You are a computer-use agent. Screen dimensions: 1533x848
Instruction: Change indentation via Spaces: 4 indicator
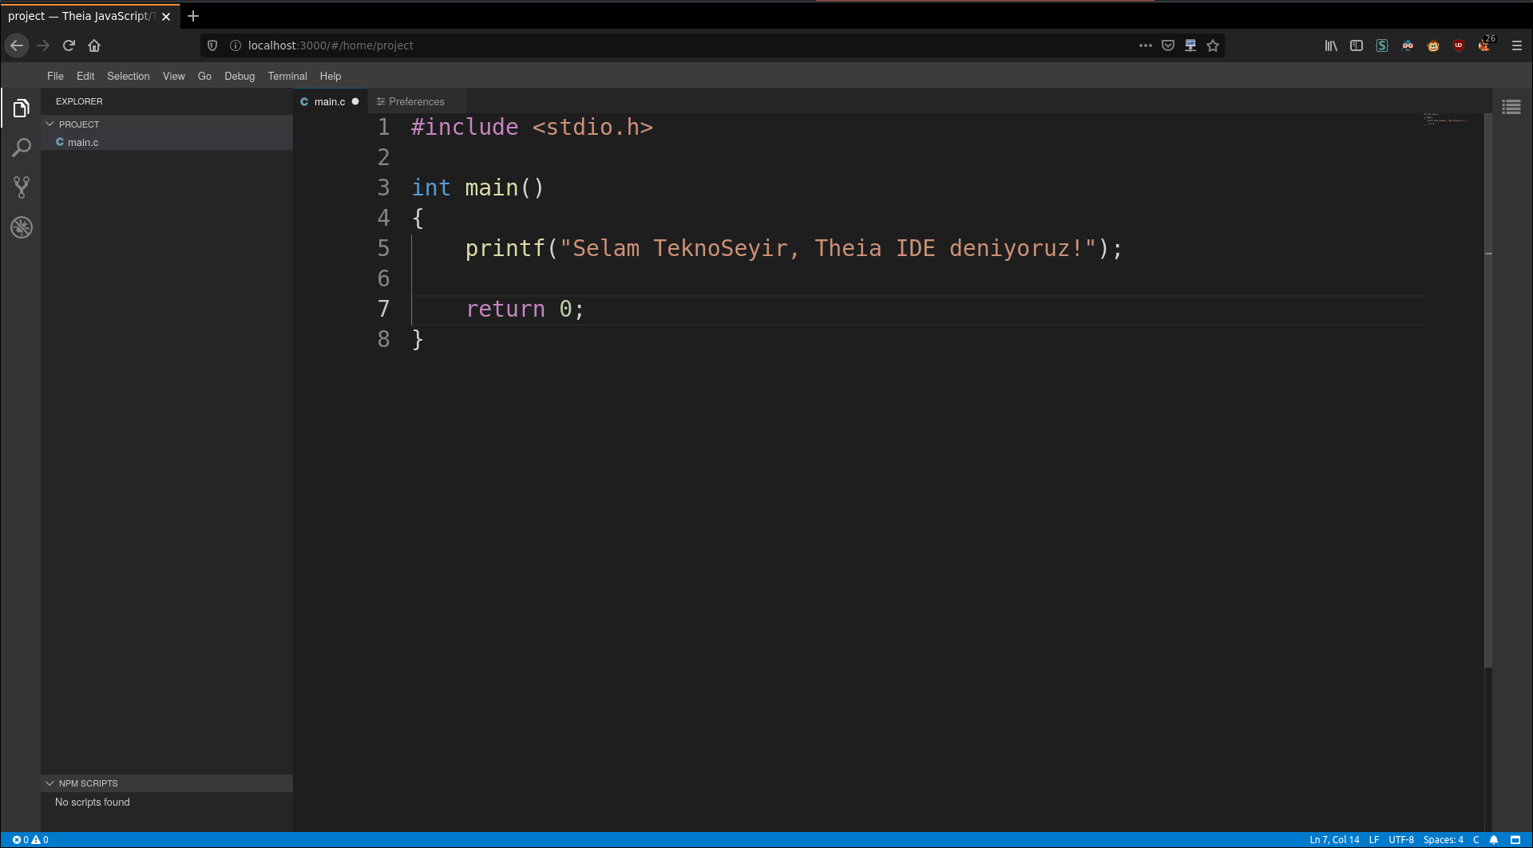[1444, 840]
